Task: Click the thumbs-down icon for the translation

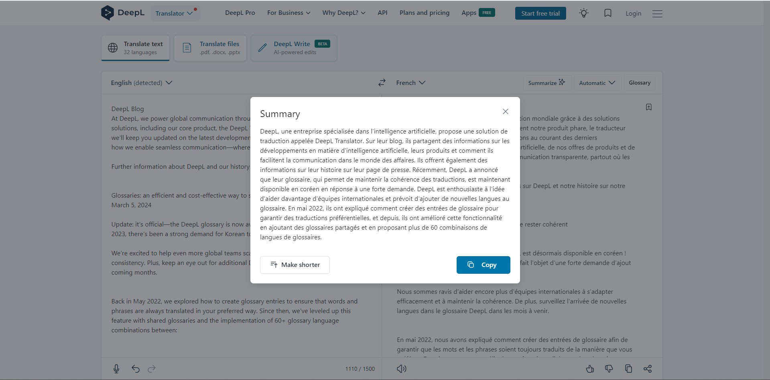Action: point(609,369)
